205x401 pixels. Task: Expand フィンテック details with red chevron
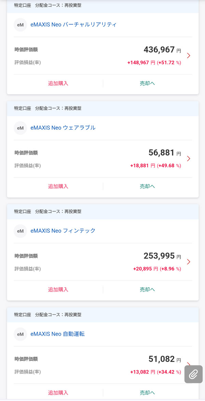coord(189,262)
